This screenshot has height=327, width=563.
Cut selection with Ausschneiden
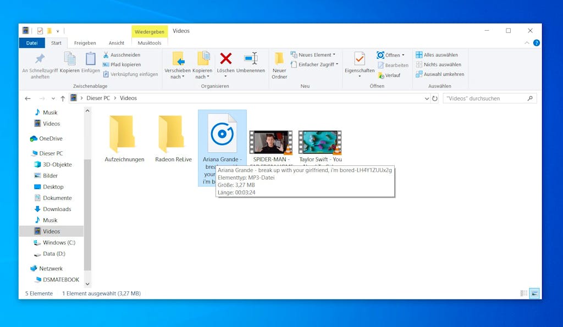coord(122,55)
